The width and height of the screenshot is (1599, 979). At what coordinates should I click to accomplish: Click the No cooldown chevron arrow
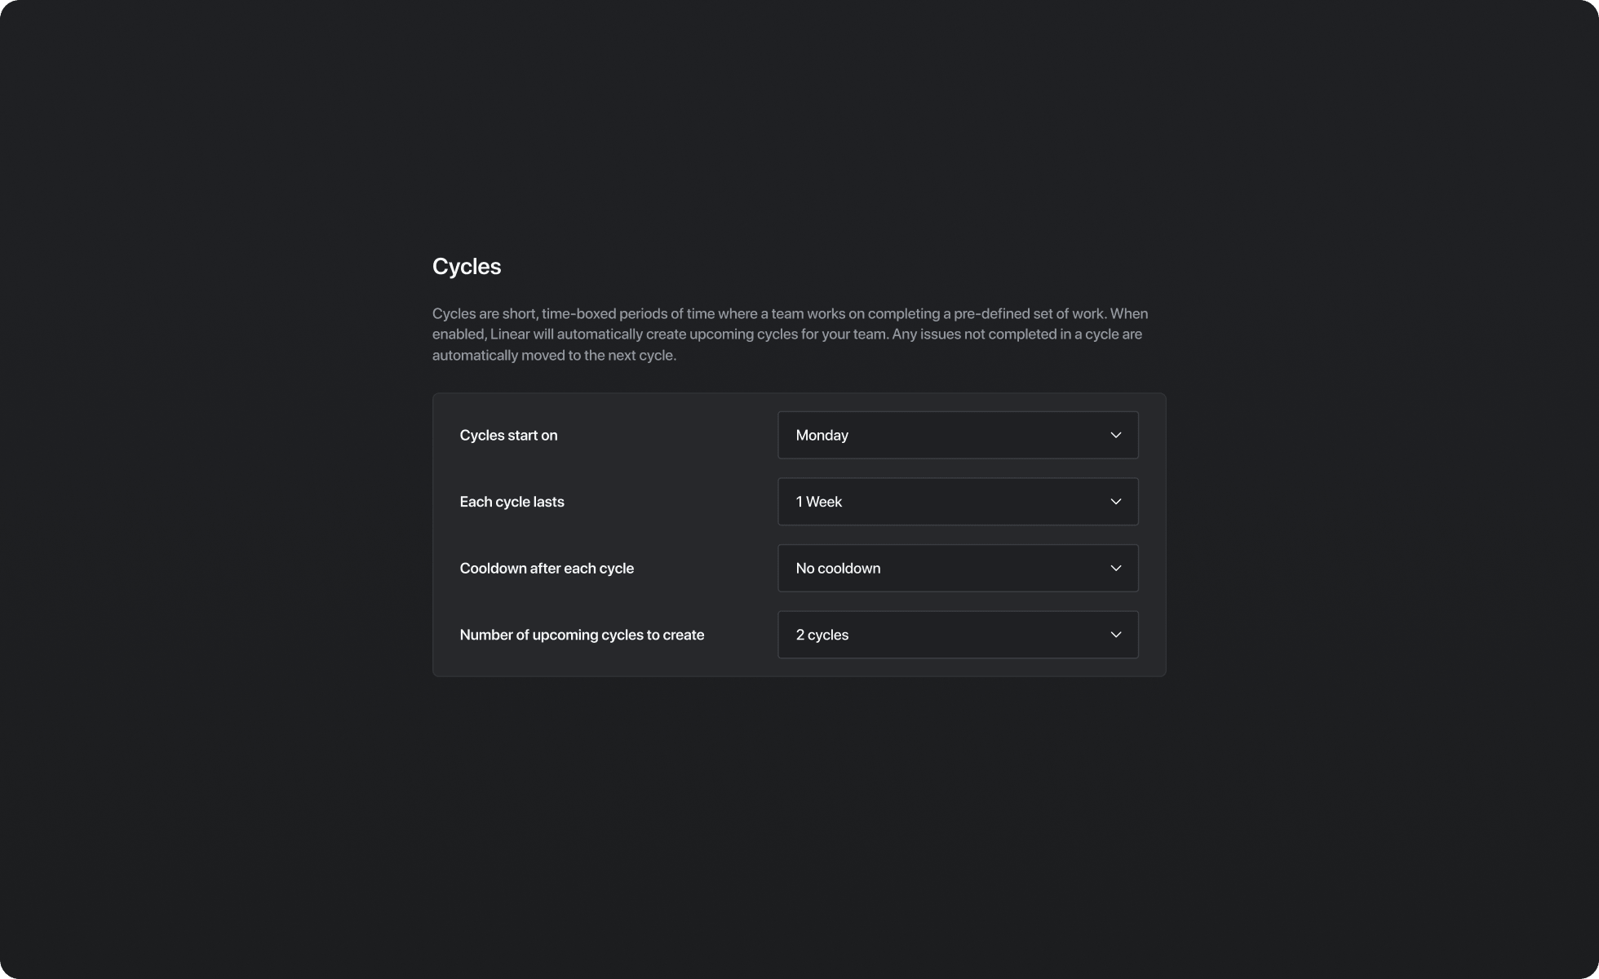click(1115, 568)
